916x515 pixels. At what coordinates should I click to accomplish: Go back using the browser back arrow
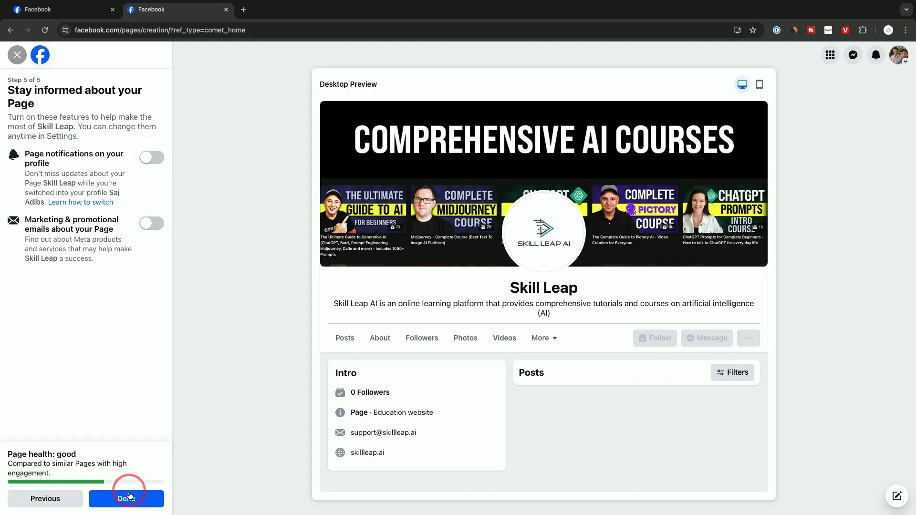tap(10, 30)
